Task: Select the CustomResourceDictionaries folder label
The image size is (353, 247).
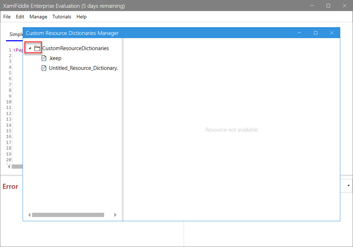Action: point(76,48)
